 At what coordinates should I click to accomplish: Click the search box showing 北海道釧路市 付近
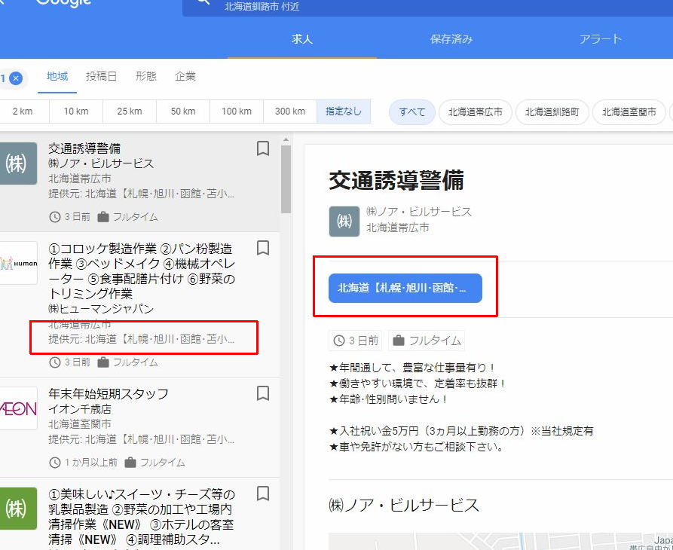(427, 8)
